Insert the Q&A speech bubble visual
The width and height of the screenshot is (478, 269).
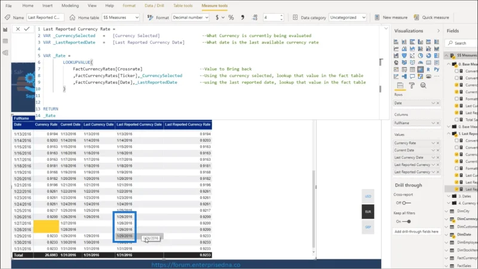412,77
